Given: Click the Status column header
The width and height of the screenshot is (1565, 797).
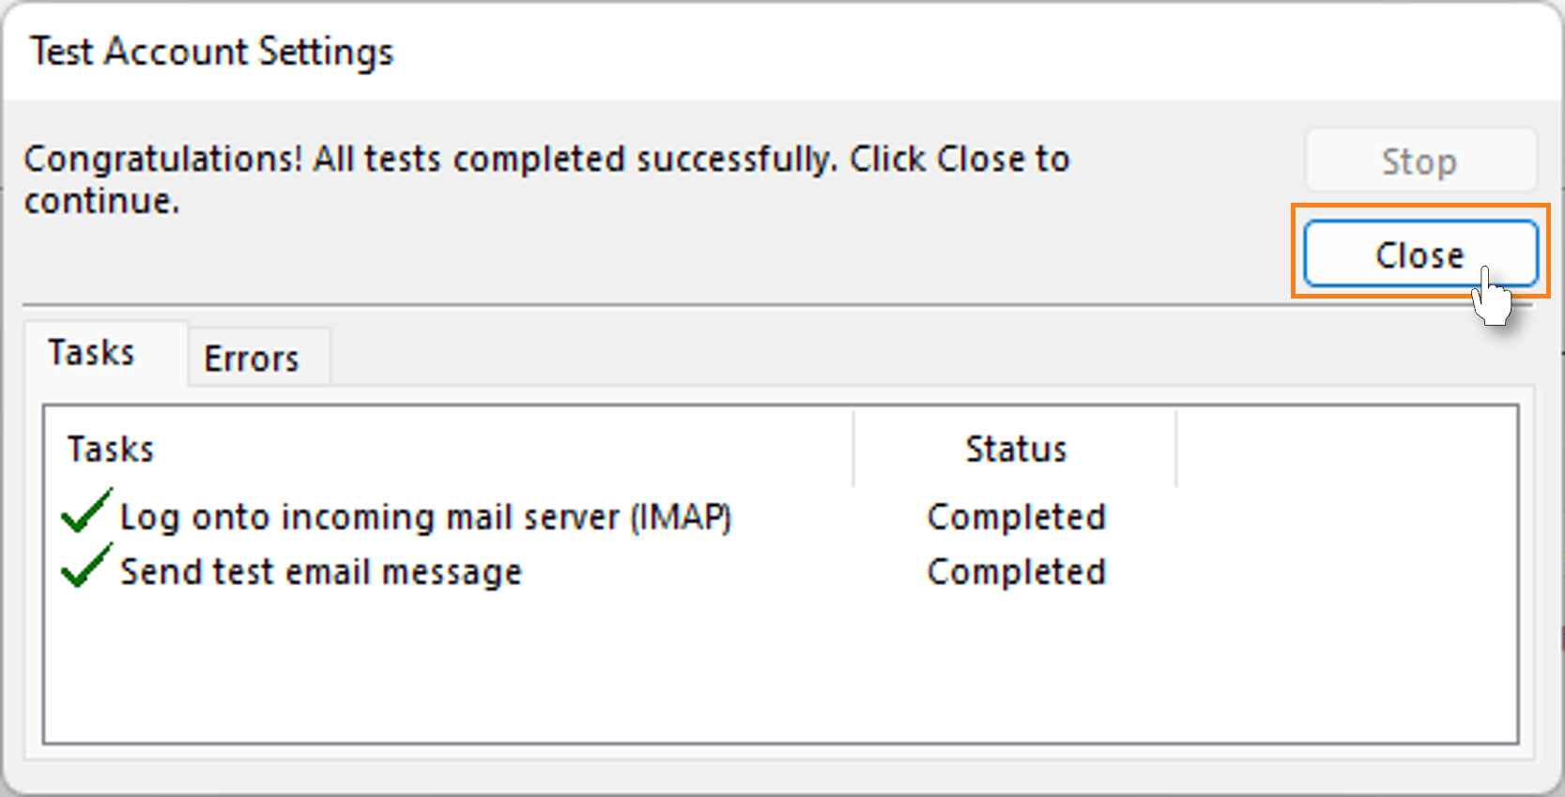Looking at the screenshot, I should [x=1016, y=449].
